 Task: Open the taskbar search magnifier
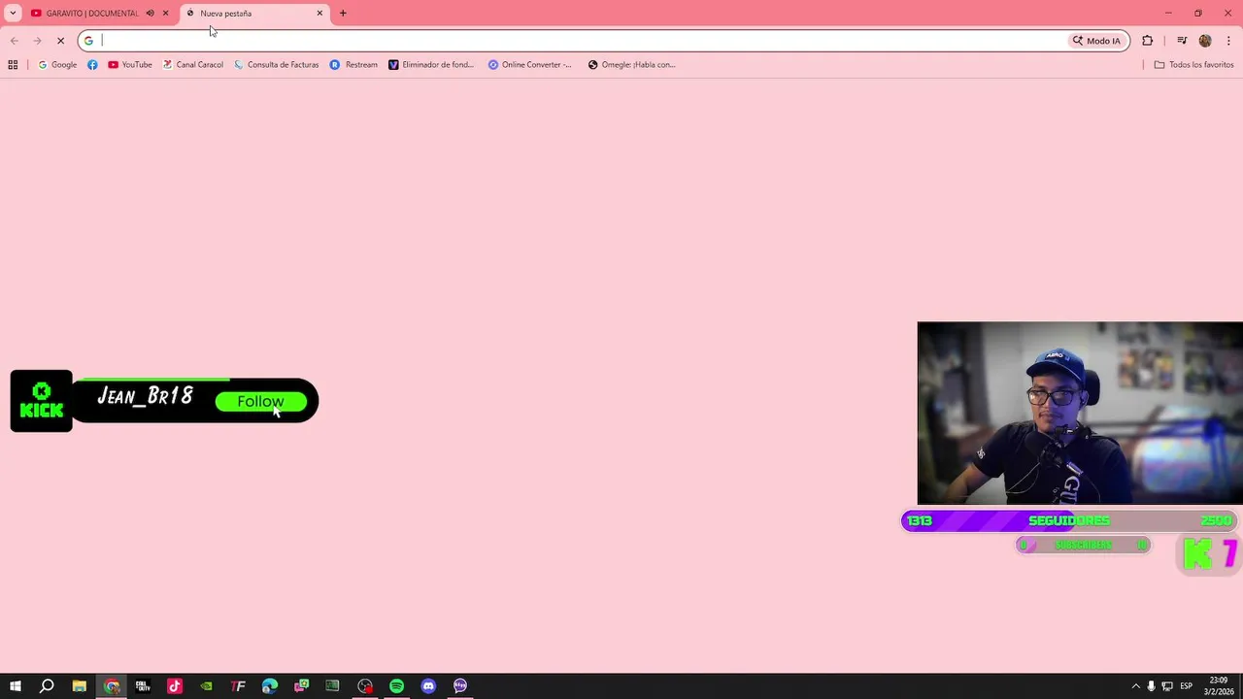[x=47, y=686]
